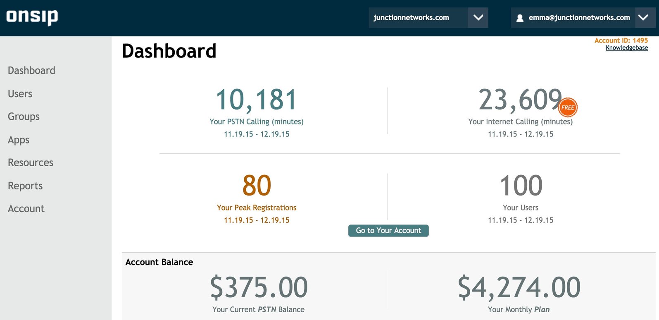Click the Account ID: 1495 text

621,41
